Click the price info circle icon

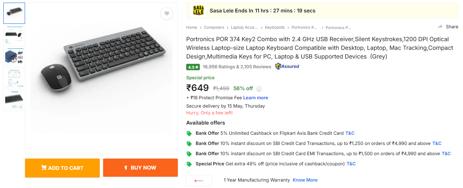point(259,89)
